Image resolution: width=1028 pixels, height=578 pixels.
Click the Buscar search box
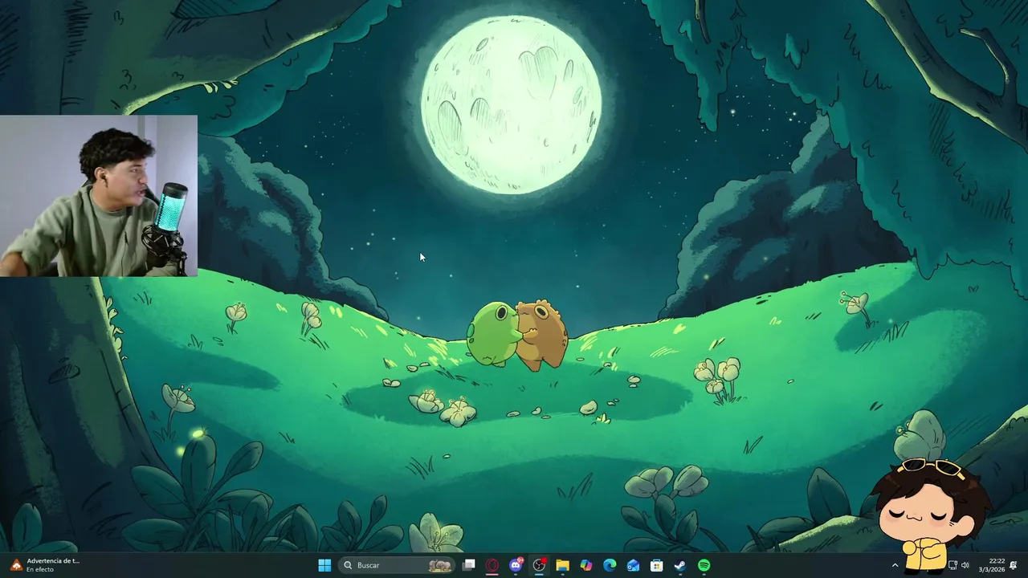click(x=397, y=565)
